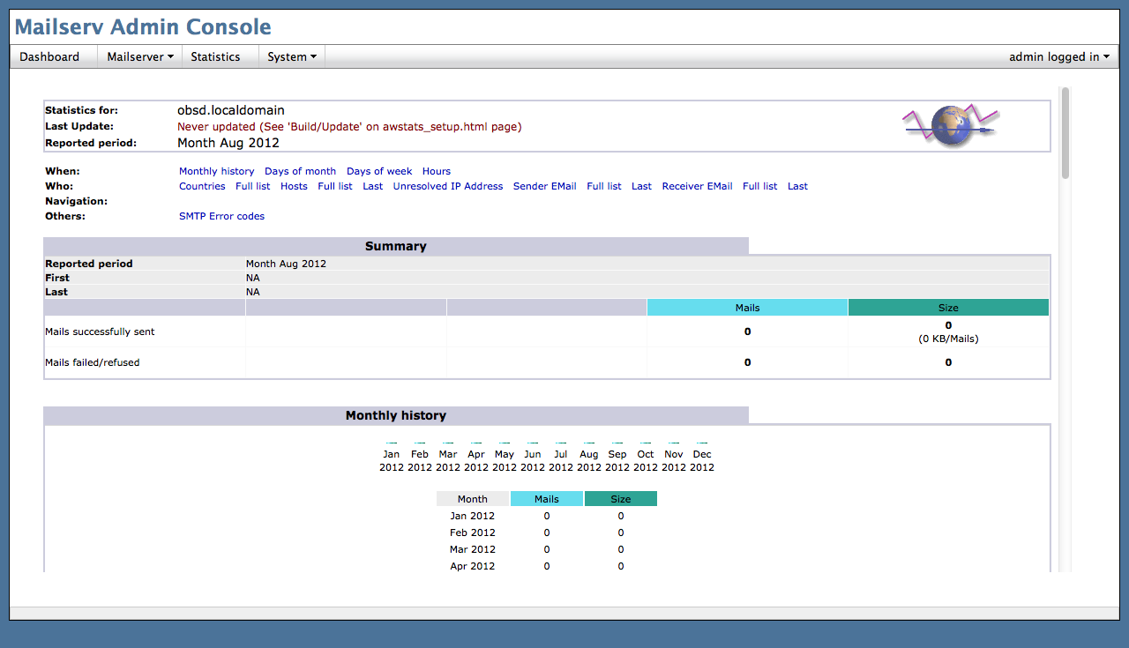
Task: Click the green Size header in Summary table
Action: [948, 308]
